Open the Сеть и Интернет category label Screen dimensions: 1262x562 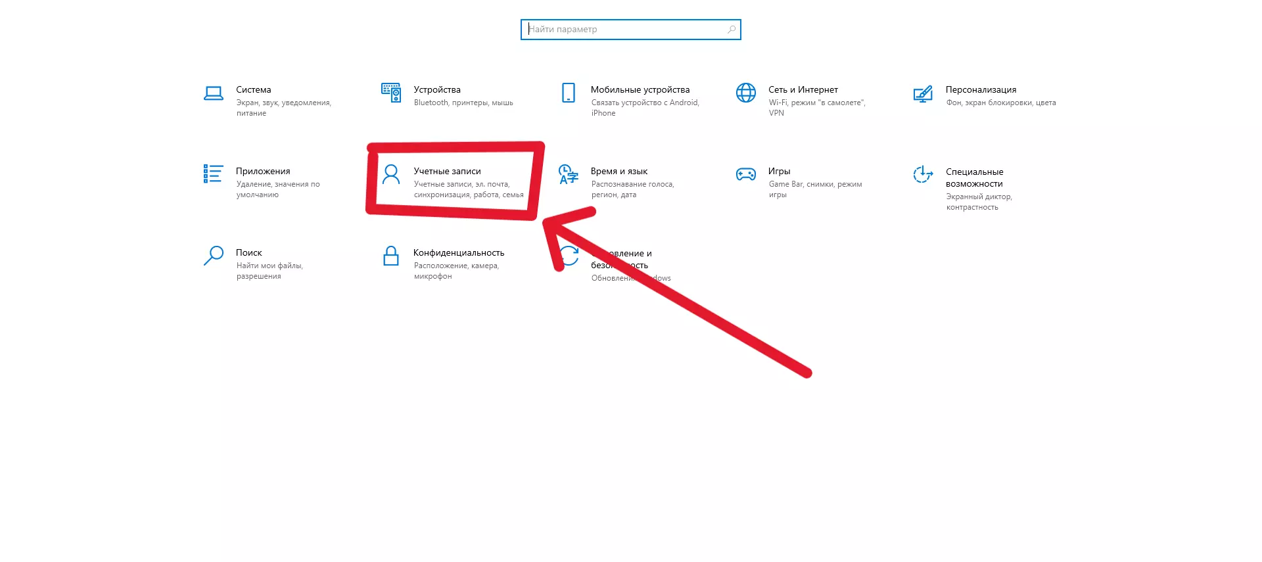point(803,89)
